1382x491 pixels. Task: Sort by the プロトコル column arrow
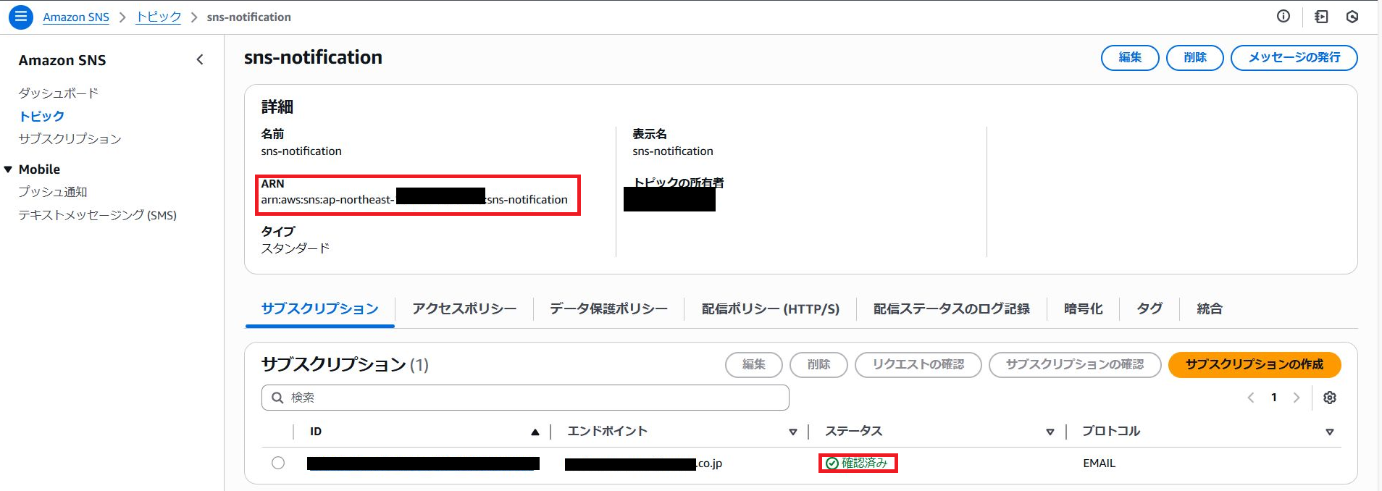(1330, 432)
